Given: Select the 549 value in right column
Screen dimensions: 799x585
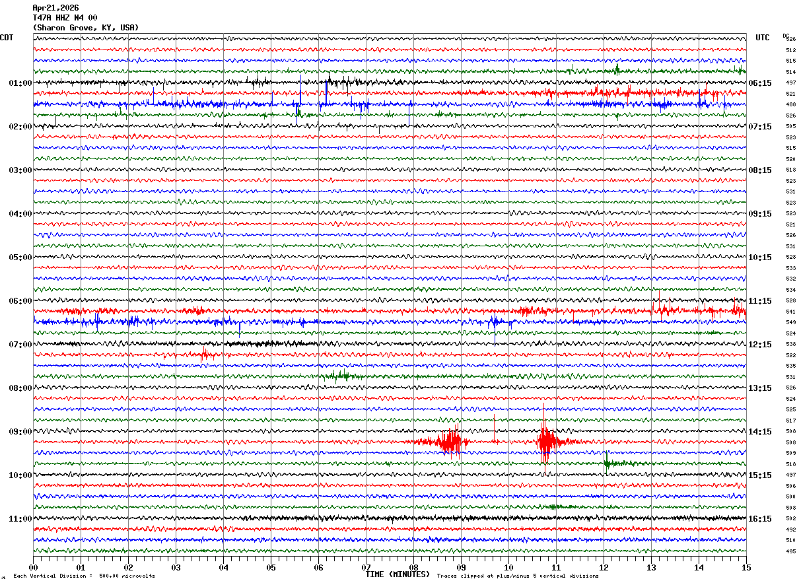Looking at the screenshot, I should (790, 322).
